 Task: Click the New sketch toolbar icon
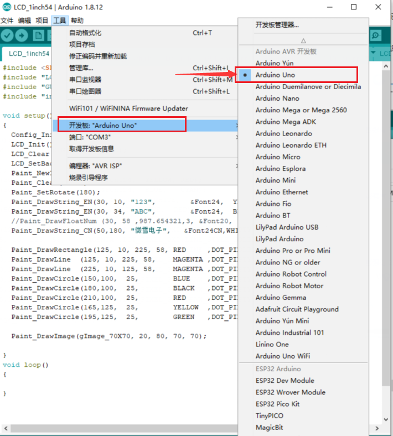38,35
